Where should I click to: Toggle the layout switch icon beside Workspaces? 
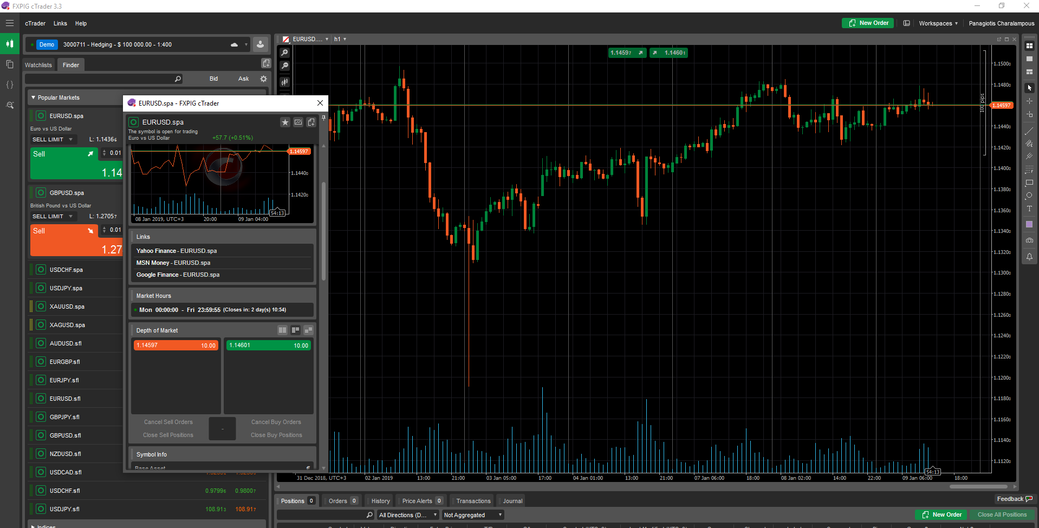(x=906, y=23)
